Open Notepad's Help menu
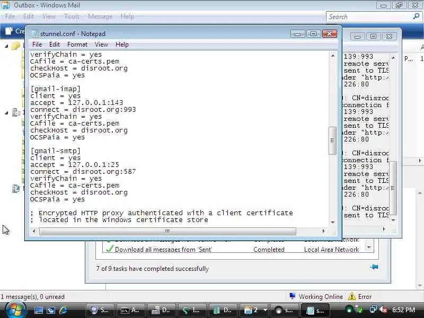The height and width of the screenshot is (318, 424). pyautogui.click(x=122, y=45)
